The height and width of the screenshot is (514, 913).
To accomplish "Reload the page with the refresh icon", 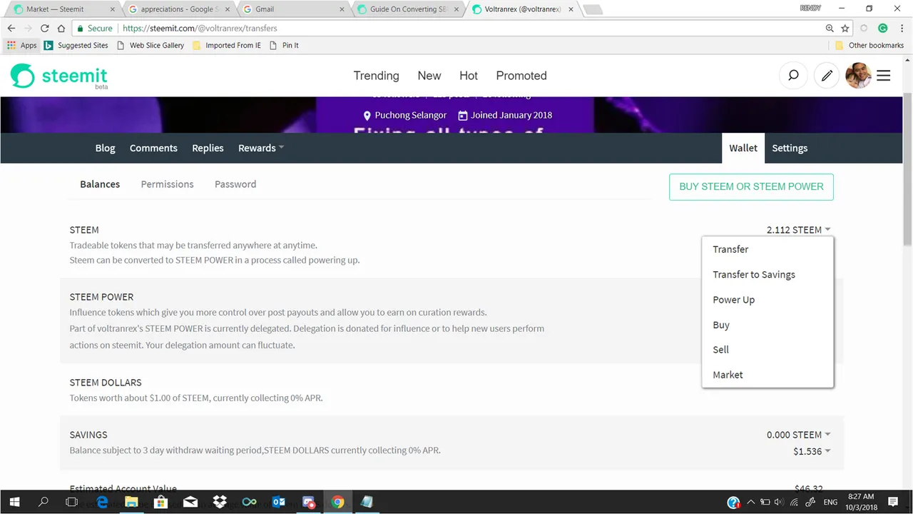I will [x=44, y=29].
